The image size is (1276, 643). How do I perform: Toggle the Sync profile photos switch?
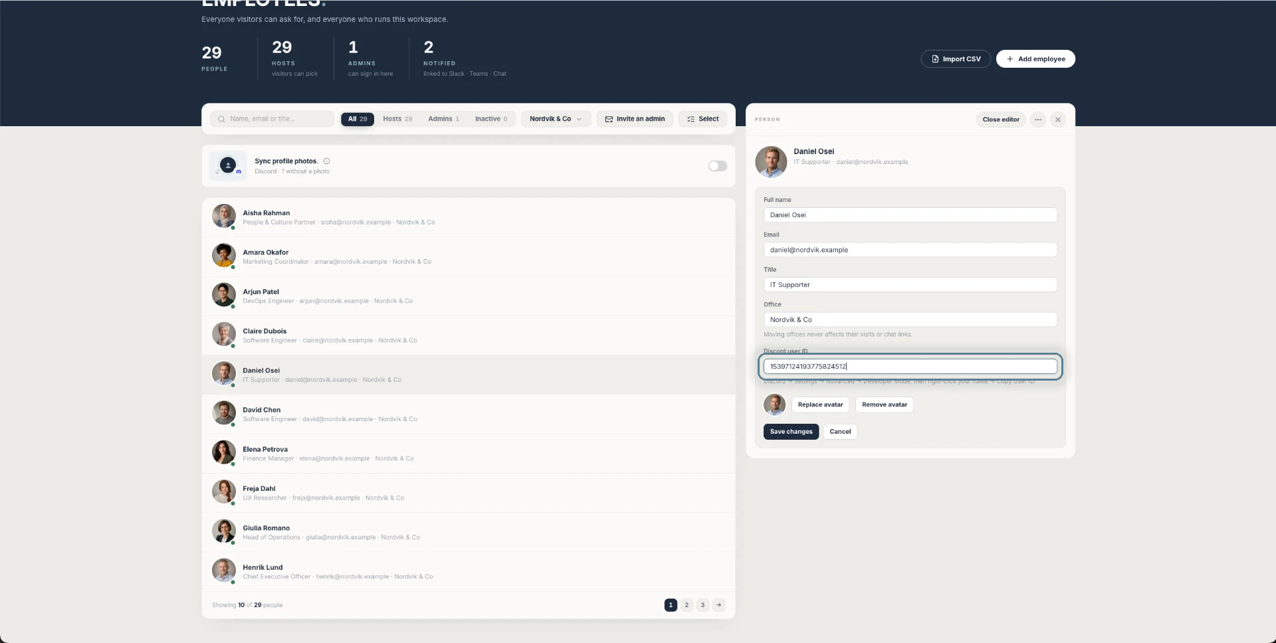tap(717, 166)
